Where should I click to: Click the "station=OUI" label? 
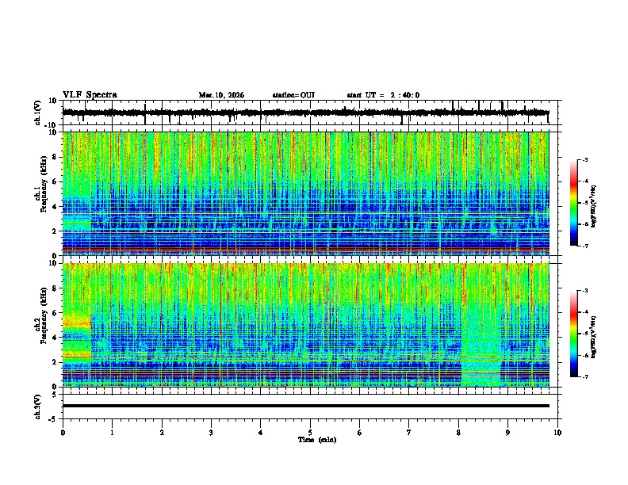tap(293, 95)
